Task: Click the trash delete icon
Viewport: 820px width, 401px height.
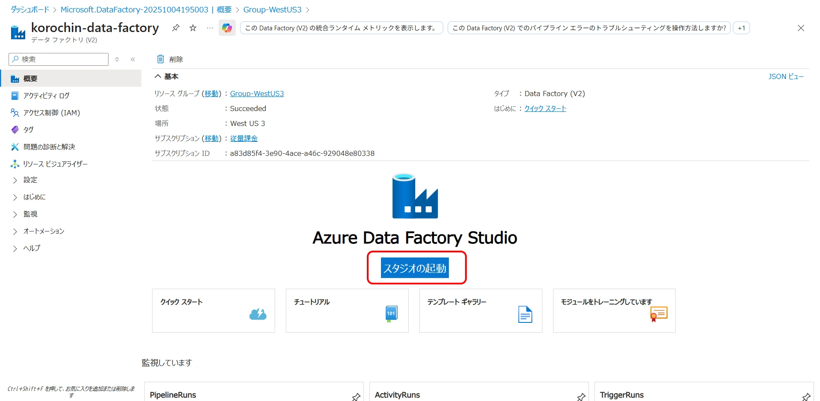Action: [161, 59]
